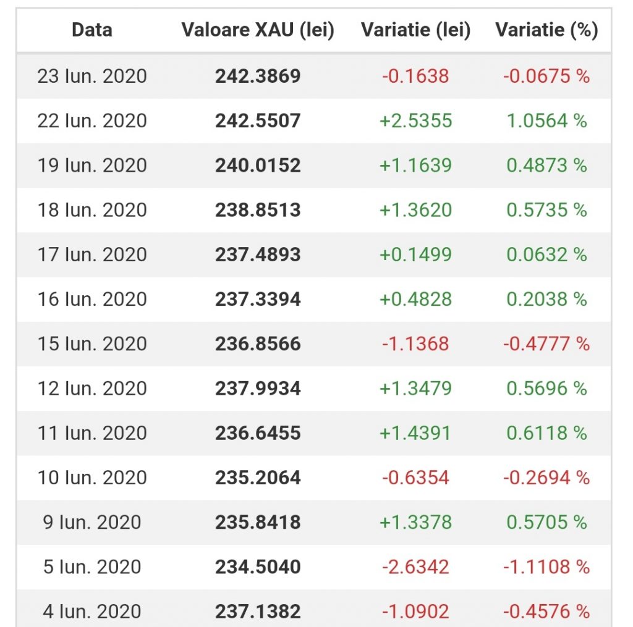The image size is (633, 627).
Task: Click the Data column header
Action: tap(92, 30)
